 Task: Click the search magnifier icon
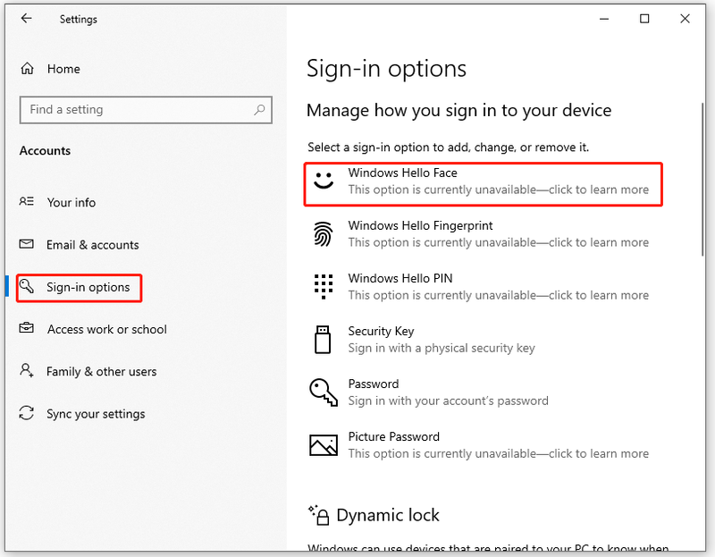[x=259, y=109]
